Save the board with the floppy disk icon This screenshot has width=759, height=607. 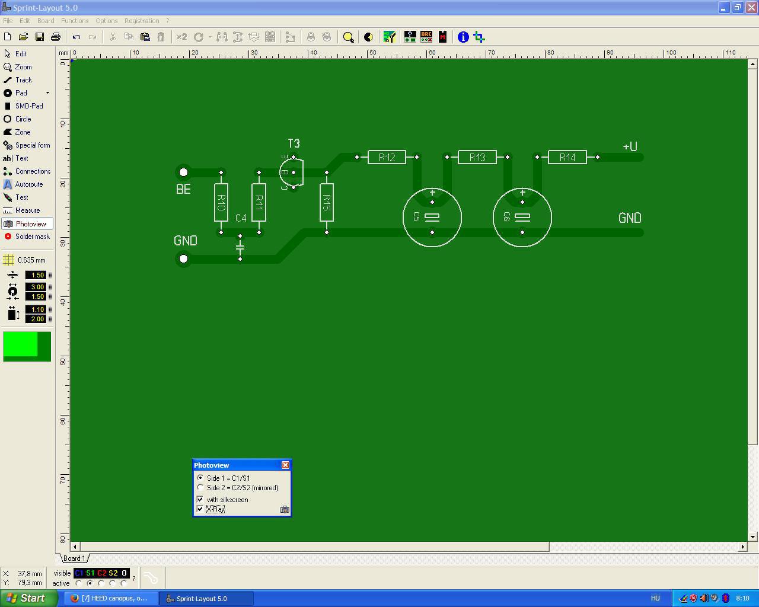tap(40, 37)
